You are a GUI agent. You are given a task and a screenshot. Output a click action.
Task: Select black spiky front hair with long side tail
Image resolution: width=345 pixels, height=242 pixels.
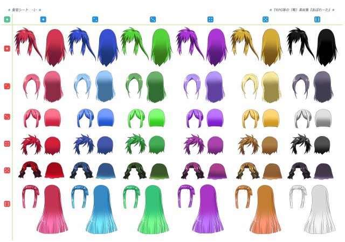(301, 44)
